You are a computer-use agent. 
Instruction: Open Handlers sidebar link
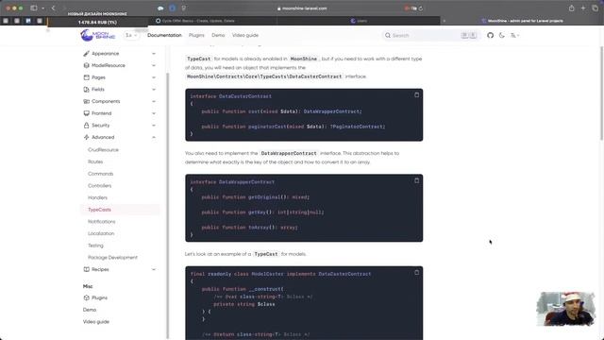pos(97,197)
